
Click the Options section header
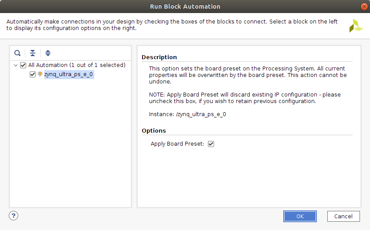click(154, 130)
